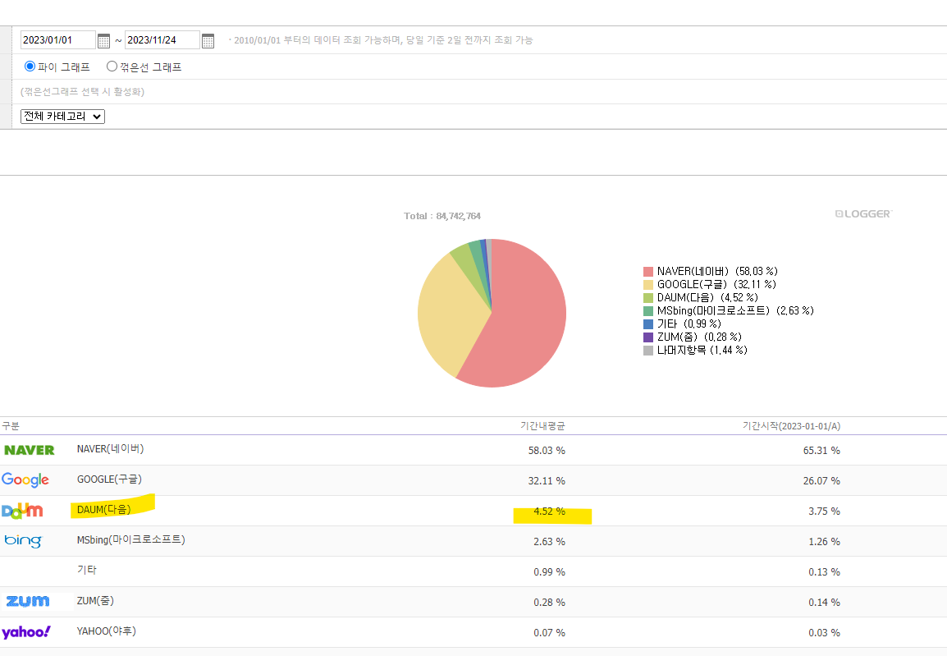
Task: Click NAVER period start value 65.31 %
Action: [821, 451]
